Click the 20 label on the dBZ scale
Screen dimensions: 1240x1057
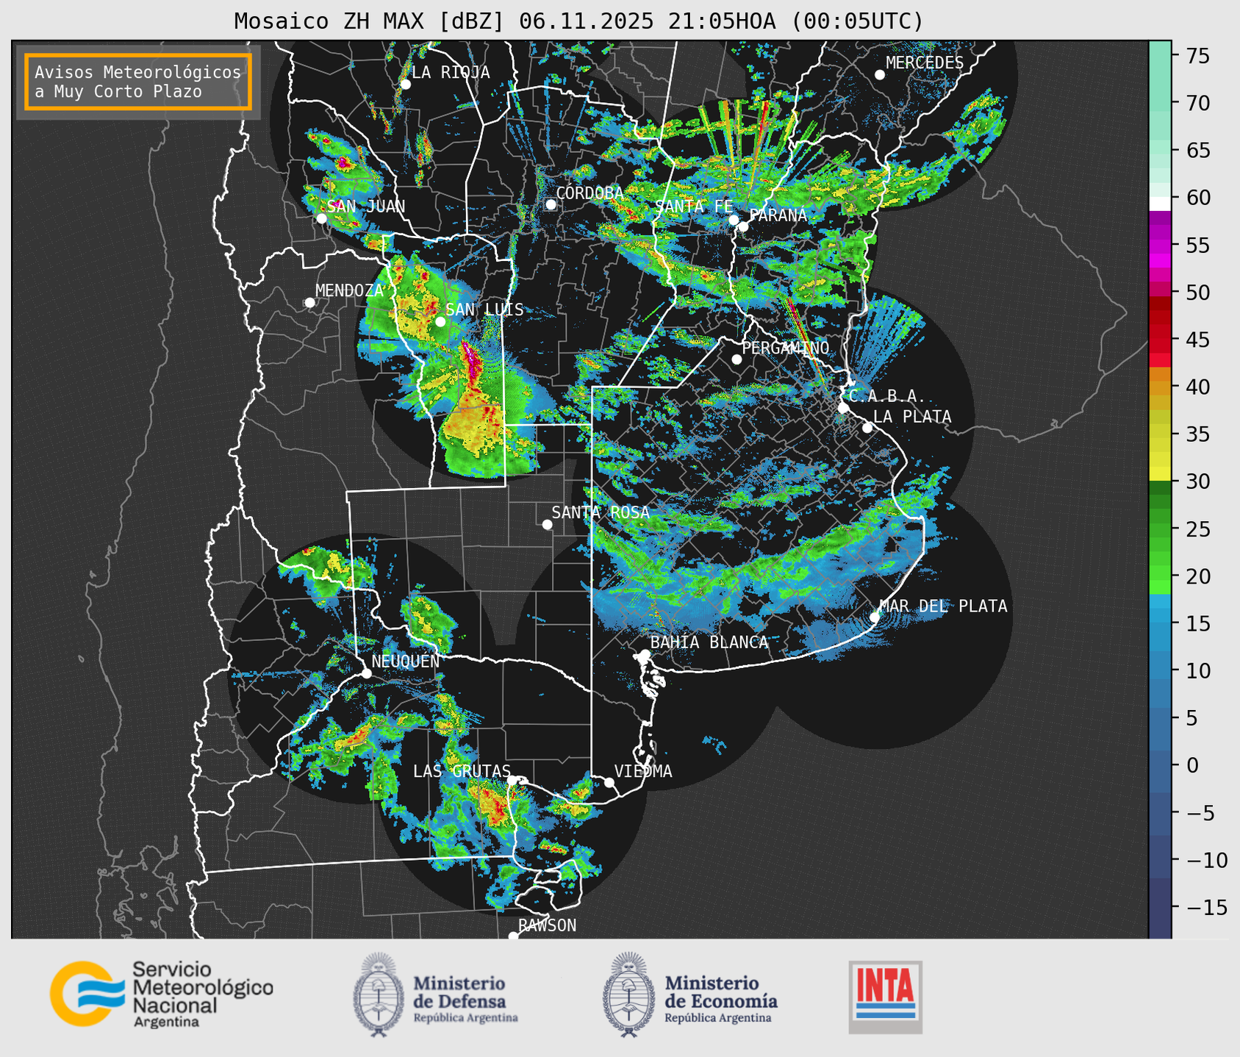[x=1197, y=576]
